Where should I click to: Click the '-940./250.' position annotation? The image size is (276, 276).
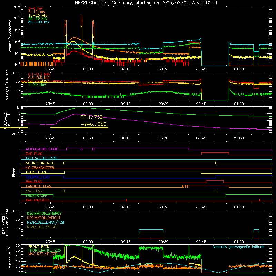click(x=94, y=124)
